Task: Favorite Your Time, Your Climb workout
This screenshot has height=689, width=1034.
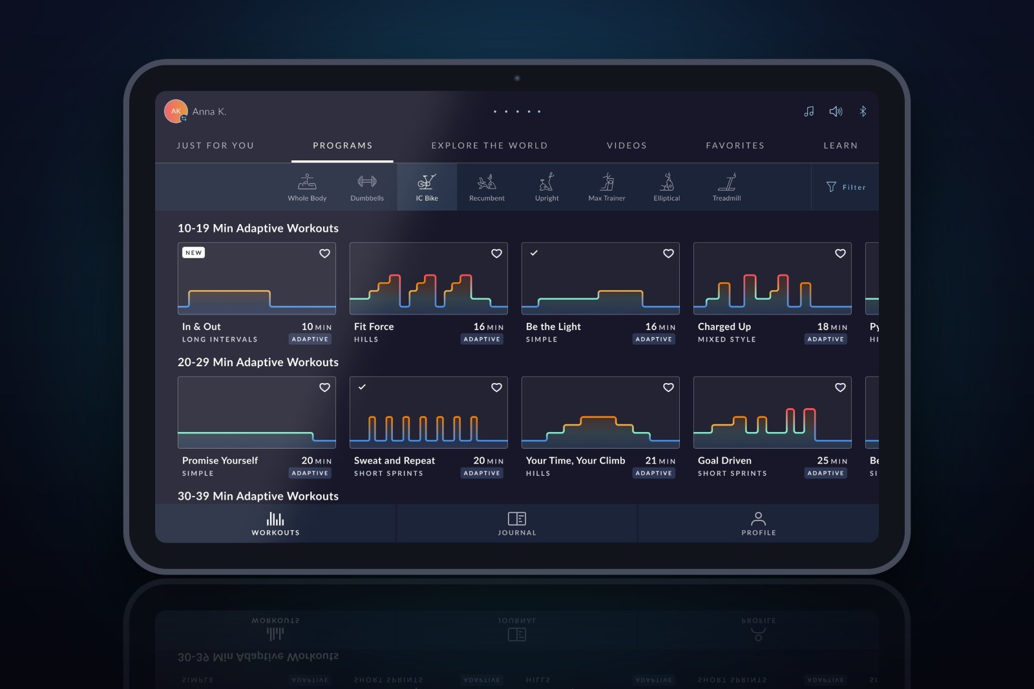Action: (668, 387)
